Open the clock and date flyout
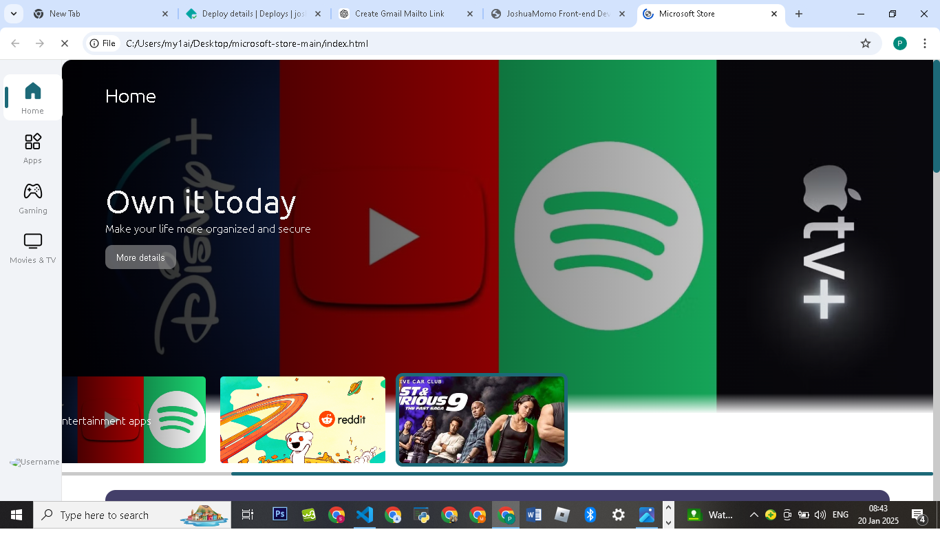 [878, 515]
